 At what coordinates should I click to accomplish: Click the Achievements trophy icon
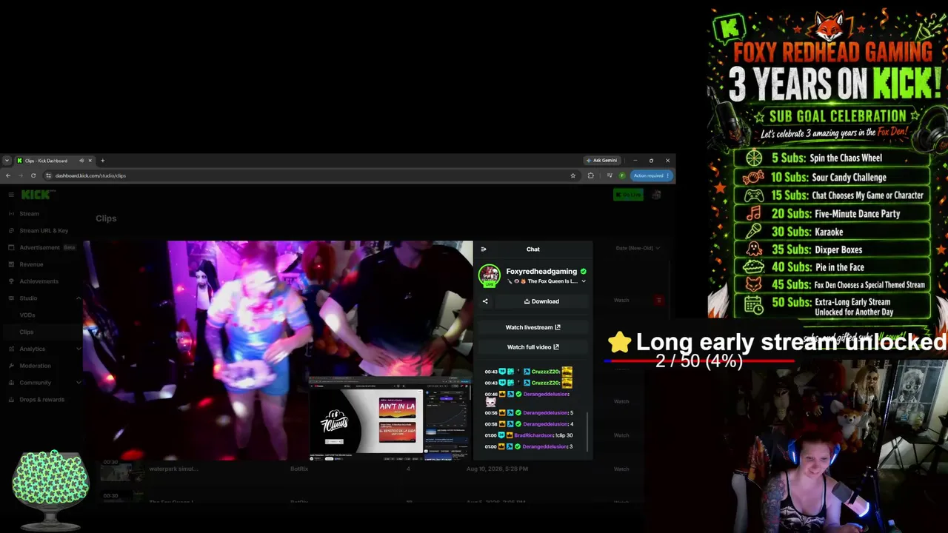coord(11,281)
